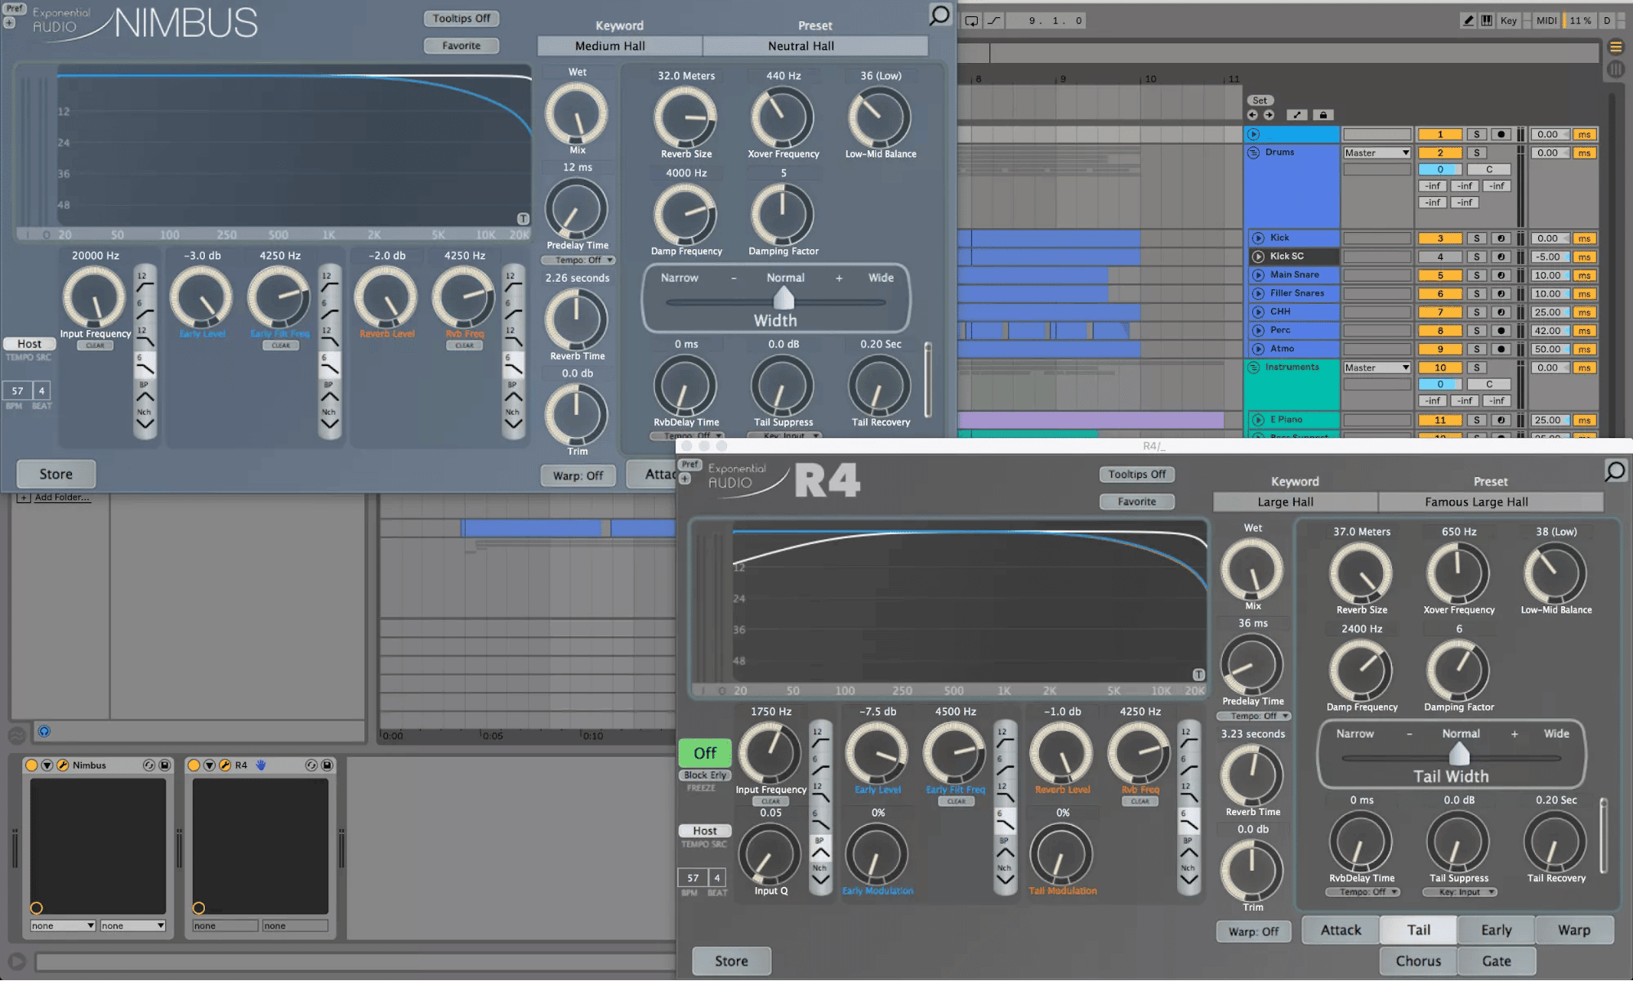Image resolution: width=1633 pixels, height=981 pixels.
Task: Toggle the Kick SC track activator numbered 4
Action: coord(1440,256)
